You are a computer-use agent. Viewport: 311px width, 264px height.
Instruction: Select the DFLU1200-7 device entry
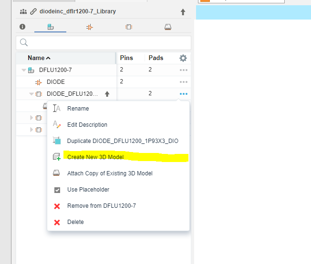pos(55,70)
